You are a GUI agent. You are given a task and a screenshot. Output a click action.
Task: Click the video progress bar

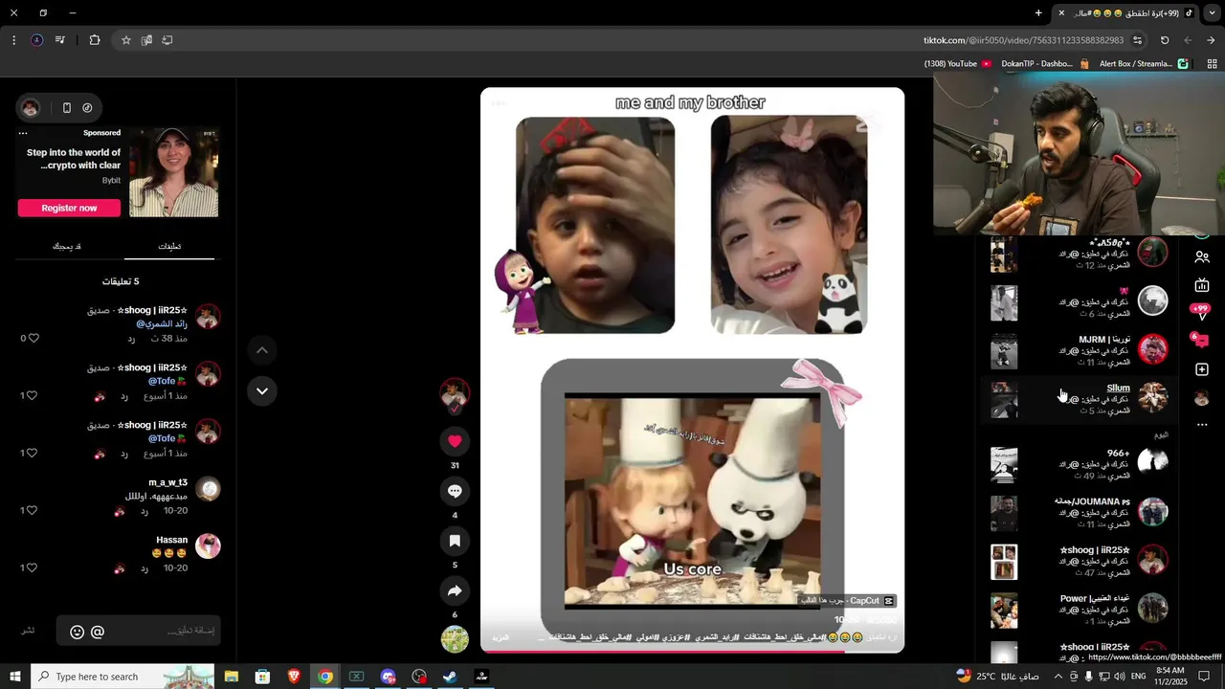(x=692, y=652)
